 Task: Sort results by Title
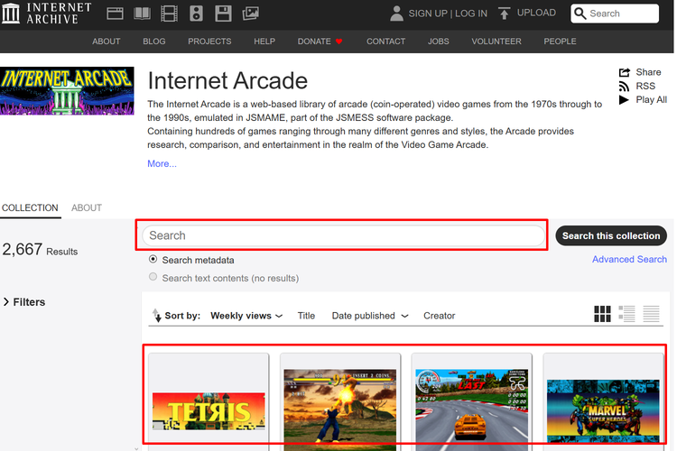[306, 316]
